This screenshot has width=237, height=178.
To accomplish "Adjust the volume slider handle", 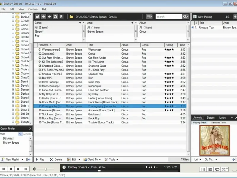I will 46,169.
